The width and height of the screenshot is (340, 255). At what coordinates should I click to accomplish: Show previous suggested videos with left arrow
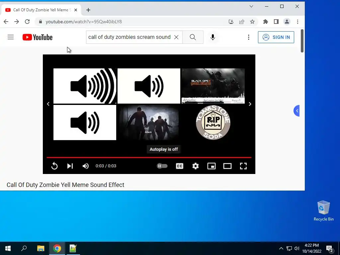click(48, 104)
